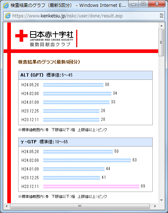Click the compatibility view icon in the address bar
The width and height of the screenshot is (168, 213).
(161, 16)
